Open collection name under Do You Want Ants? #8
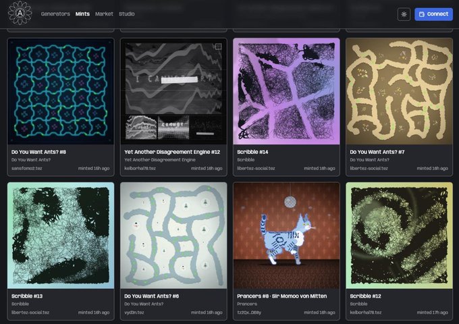This screenshot has height=324, width=459. coord(31,160)
